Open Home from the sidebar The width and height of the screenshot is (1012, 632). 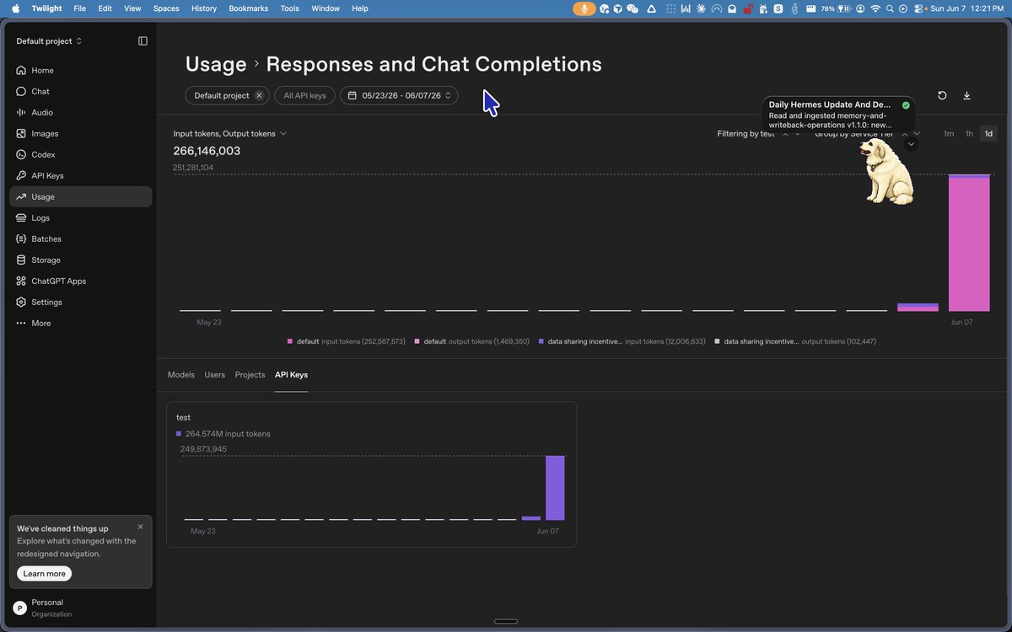coord(80,70)
